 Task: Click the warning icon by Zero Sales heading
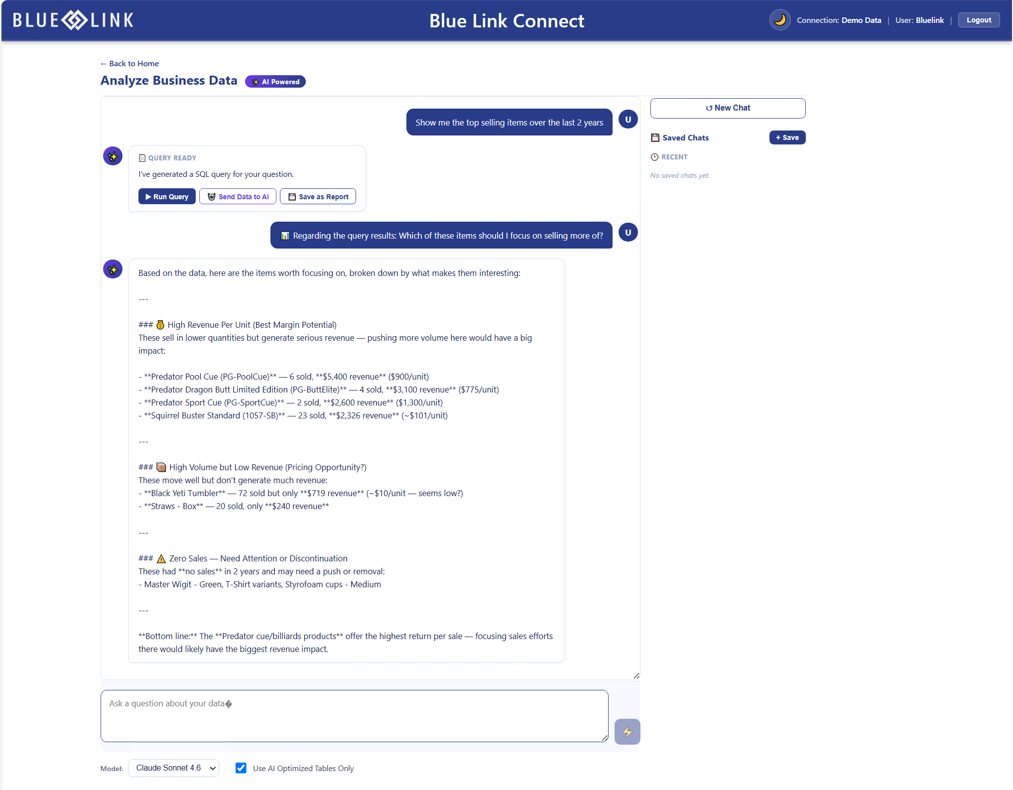pos(161,558)
